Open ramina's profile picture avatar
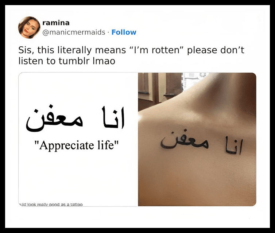Viewport: 275px width, 233px height. coord(29,27)
